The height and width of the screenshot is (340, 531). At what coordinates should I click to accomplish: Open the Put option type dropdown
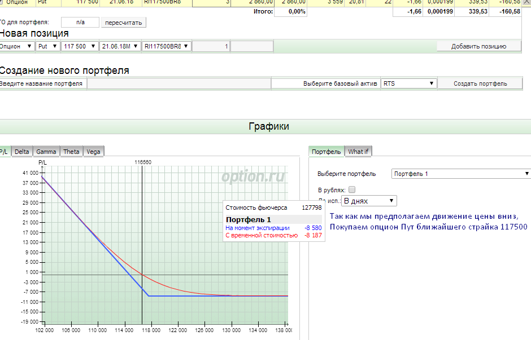pyautogui.click(x=47, y=46)
